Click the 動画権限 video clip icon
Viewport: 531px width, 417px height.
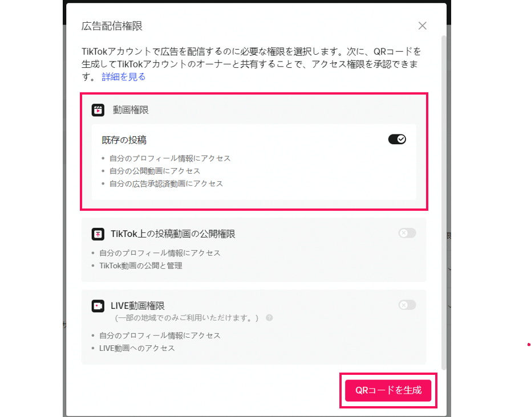tap(98, 110)
